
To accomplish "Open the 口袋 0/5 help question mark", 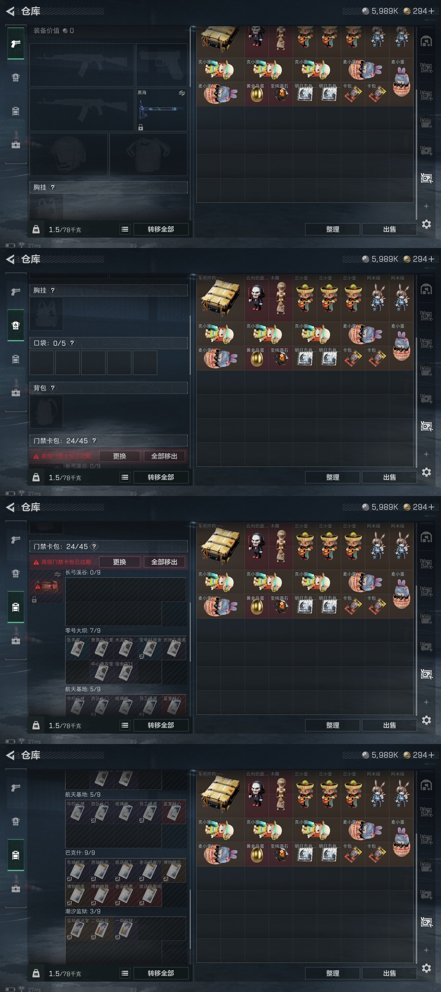I will [72, 343].
